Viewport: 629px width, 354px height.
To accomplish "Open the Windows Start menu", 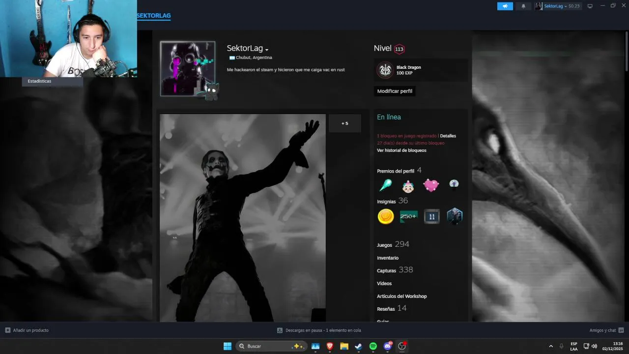I will (x=228, y=346).
